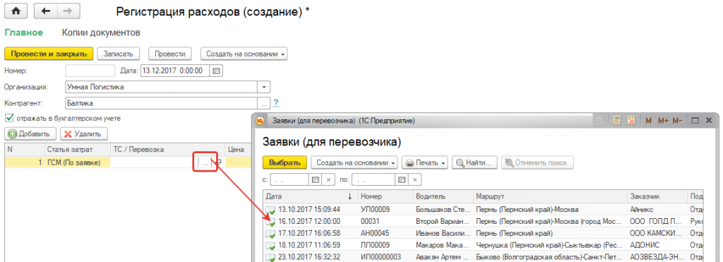
Task: Expand the Организация dropdown
Action: coord(264,87)
